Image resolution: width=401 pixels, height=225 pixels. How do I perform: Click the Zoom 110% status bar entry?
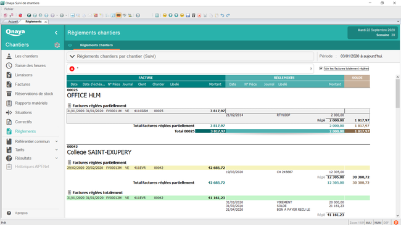pos(357,223)
